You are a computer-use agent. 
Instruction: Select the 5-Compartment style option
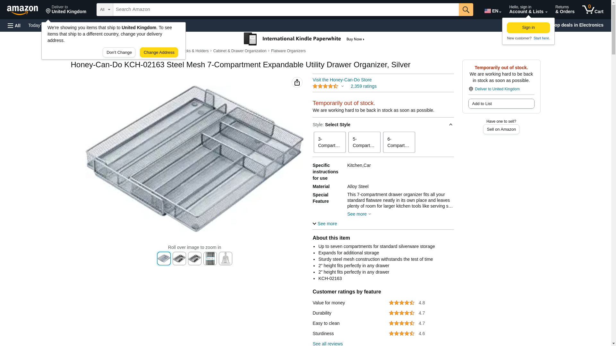pyautogui.click(x=364, y=142)
